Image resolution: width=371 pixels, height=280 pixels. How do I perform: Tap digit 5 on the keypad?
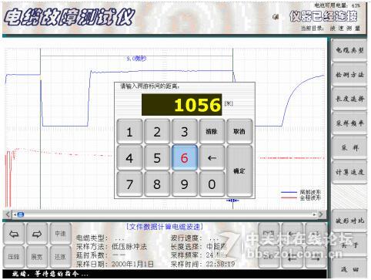point(157,158)
